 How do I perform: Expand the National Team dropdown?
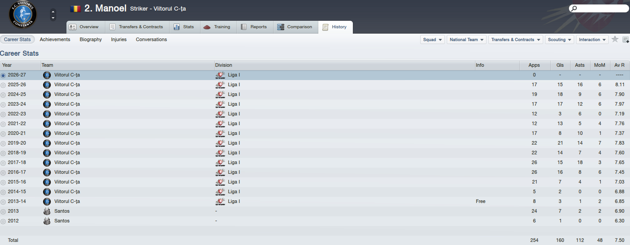point(467,40)
